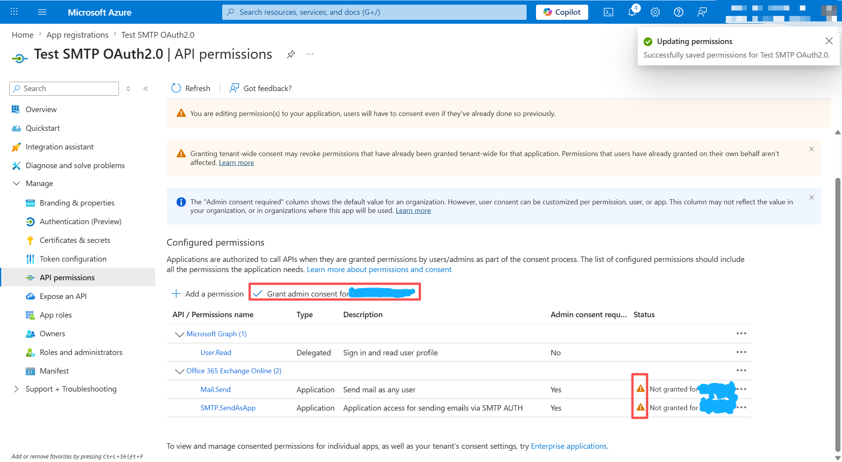
Task: Open Token configuration
Action: 73,259
